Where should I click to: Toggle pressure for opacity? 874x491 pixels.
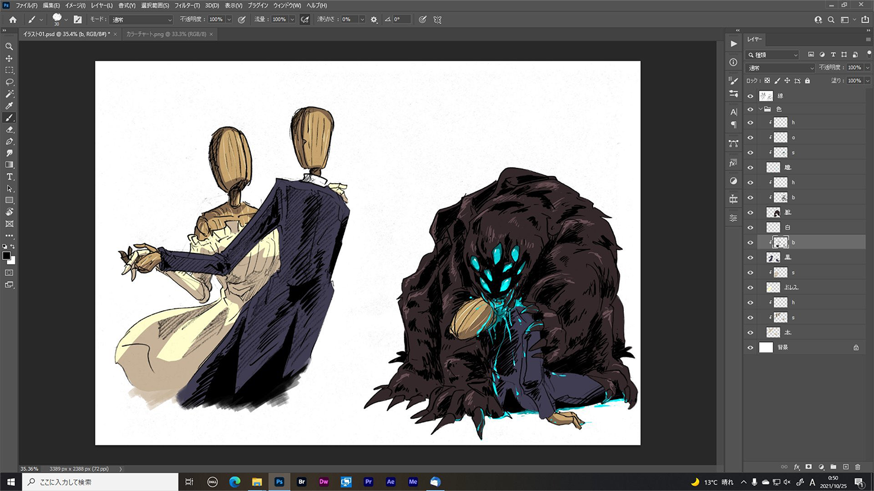(241, 19)
